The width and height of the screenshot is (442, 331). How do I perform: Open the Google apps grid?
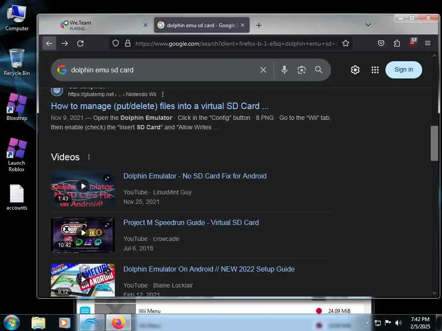coord(375,70)
